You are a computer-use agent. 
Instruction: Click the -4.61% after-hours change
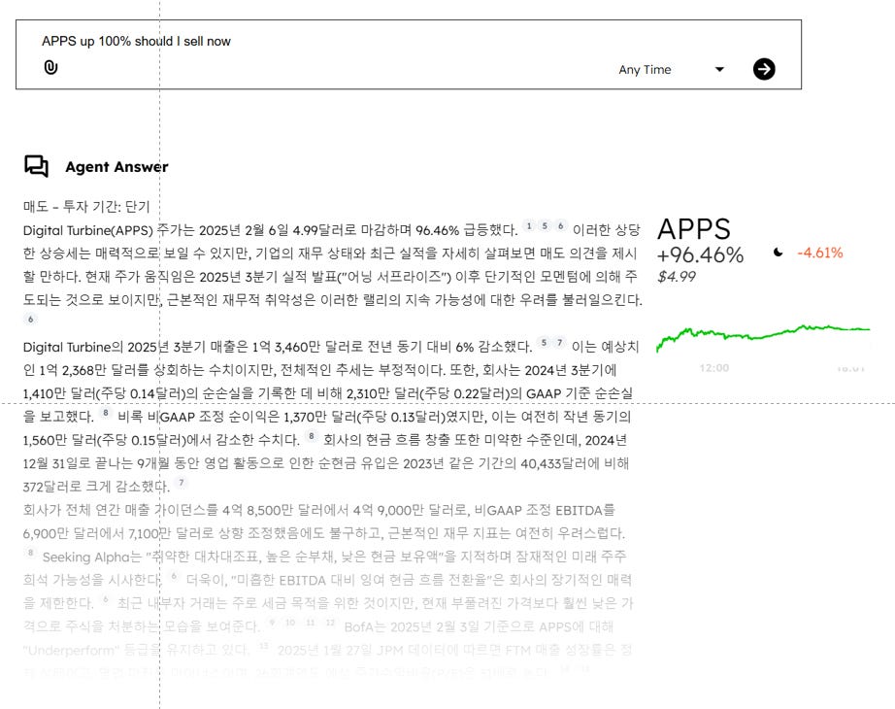(x=820, y=253)
